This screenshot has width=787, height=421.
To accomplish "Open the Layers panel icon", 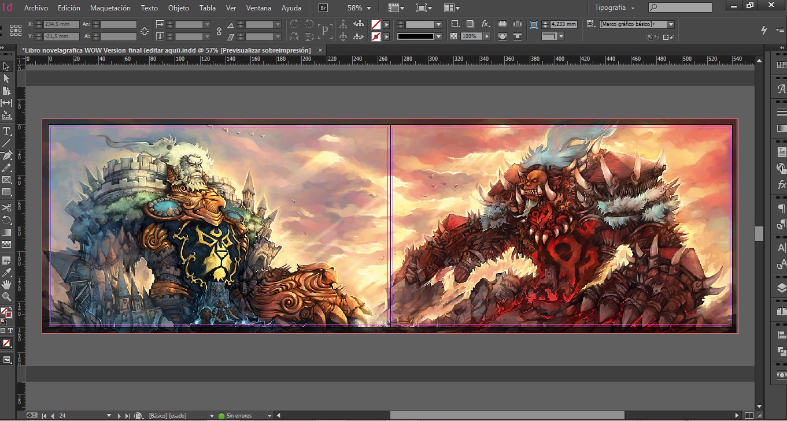I will [782, 288].
